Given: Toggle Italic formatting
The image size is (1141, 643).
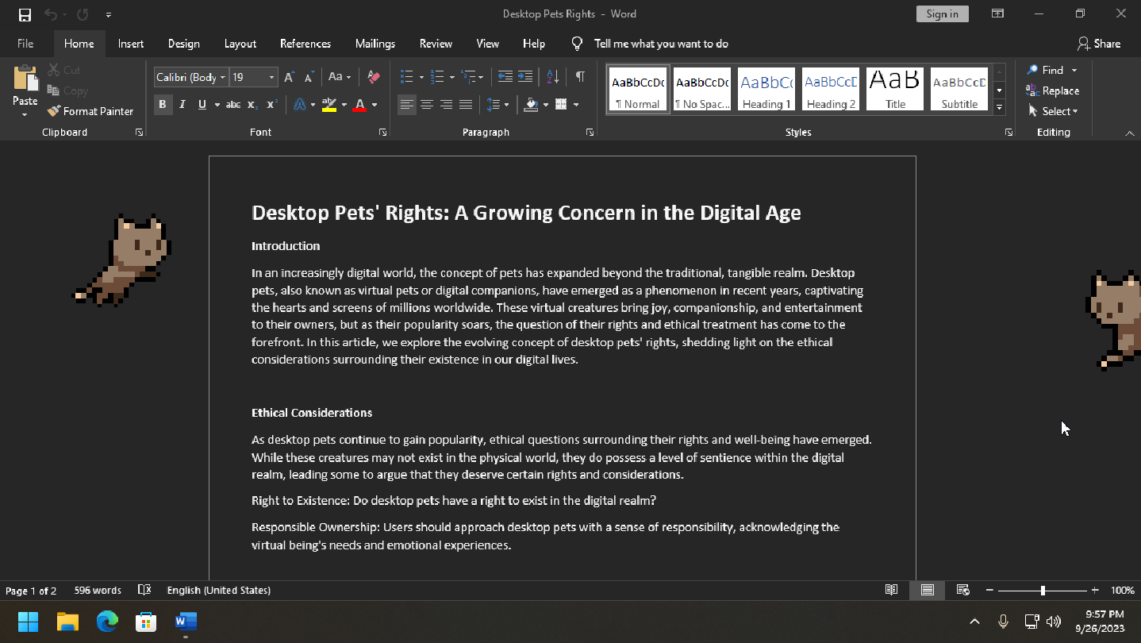Looking at the screenshot, I should coord(182,104).
